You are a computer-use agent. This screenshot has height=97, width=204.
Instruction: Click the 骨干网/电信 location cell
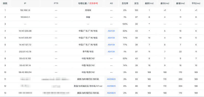pyautogui.click(x=88, y=52)
